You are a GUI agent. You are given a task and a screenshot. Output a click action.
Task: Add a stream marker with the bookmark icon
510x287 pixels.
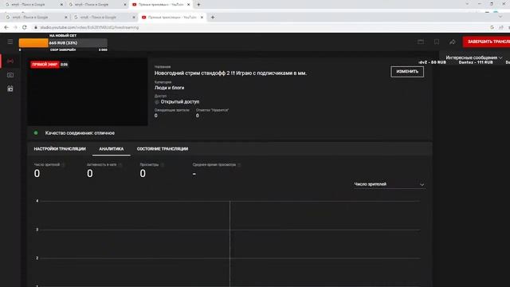point(437,41)
